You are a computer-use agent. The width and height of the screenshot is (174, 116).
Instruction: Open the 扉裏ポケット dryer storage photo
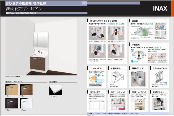(138, 79)
